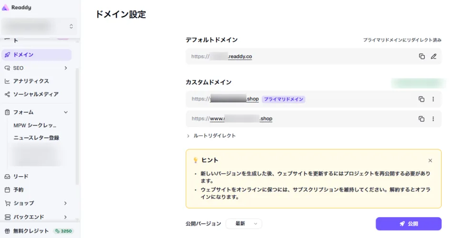Open the 無料クレジット link

(x=31, y=231)
